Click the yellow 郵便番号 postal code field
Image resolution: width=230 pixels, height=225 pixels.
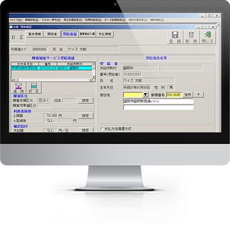click(x=174, y=94)
